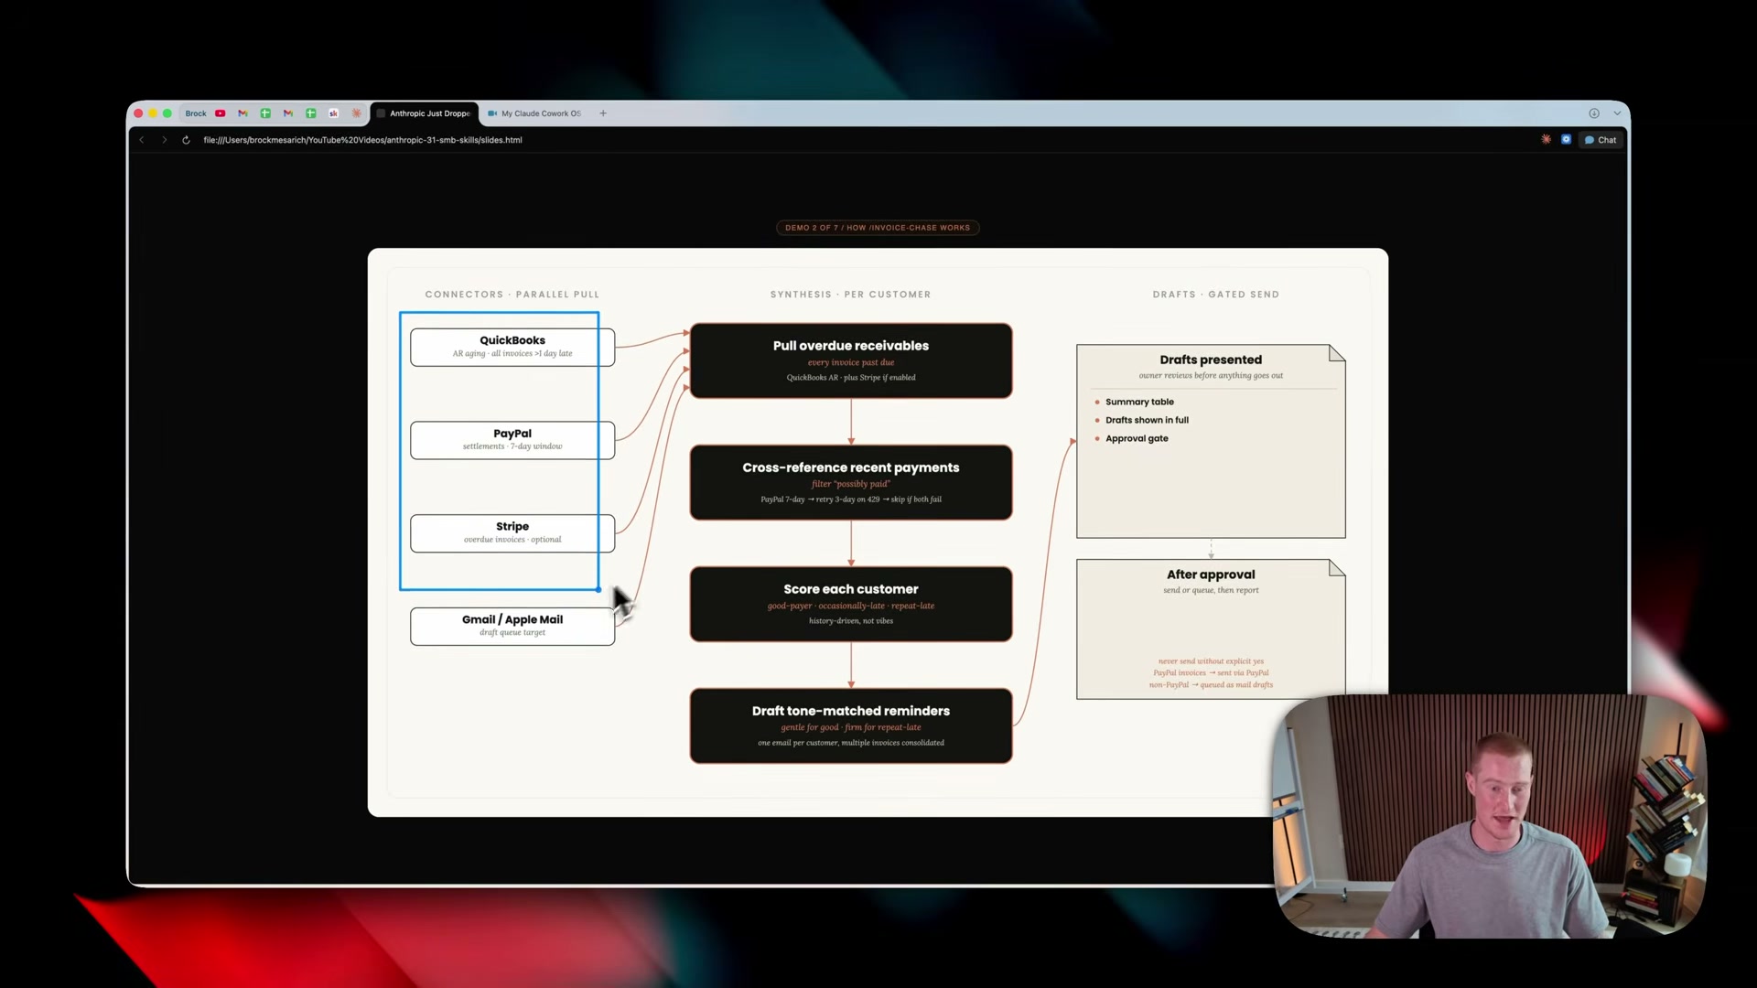Click the 'Demo 2 of 7' pill label
This screenshot has height=988, width=1757.
point(878,228)
